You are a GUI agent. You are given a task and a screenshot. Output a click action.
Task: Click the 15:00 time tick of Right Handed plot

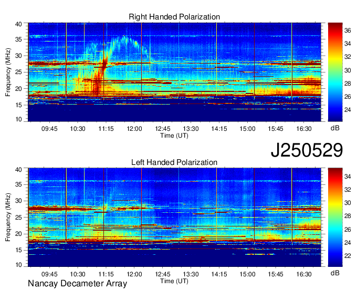point(247,129)
